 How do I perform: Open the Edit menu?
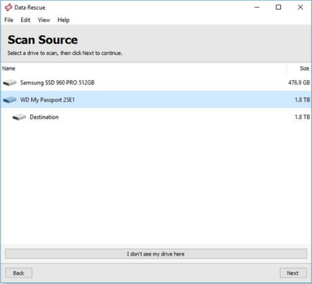pyautogui.click(x=26, y=20)
